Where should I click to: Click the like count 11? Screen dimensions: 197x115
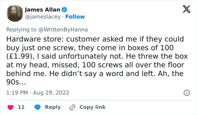click(21, 107)
